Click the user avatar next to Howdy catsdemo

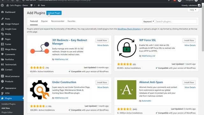199,5
